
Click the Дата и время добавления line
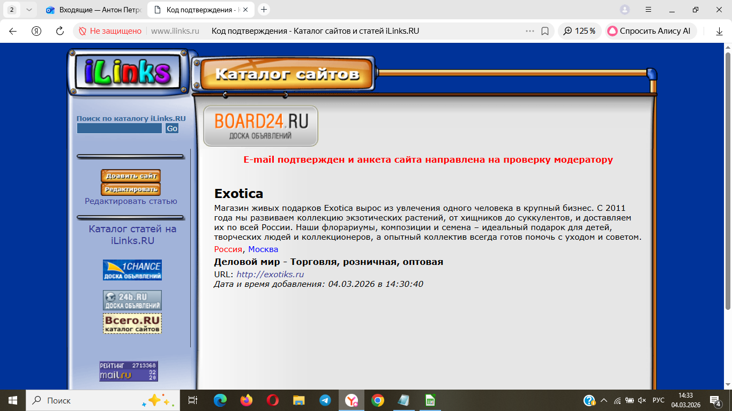coord(319,284)
